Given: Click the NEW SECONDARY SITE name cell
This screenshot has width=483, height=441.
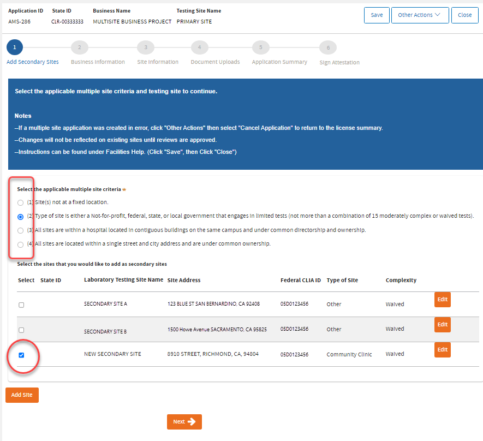Looking at the screenshot, I should tap(112, 354).
